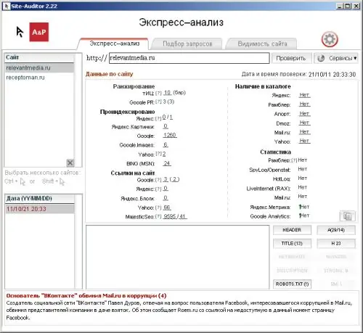Open the ВКонтакте Mail.ru news headline

pos(86,296)
